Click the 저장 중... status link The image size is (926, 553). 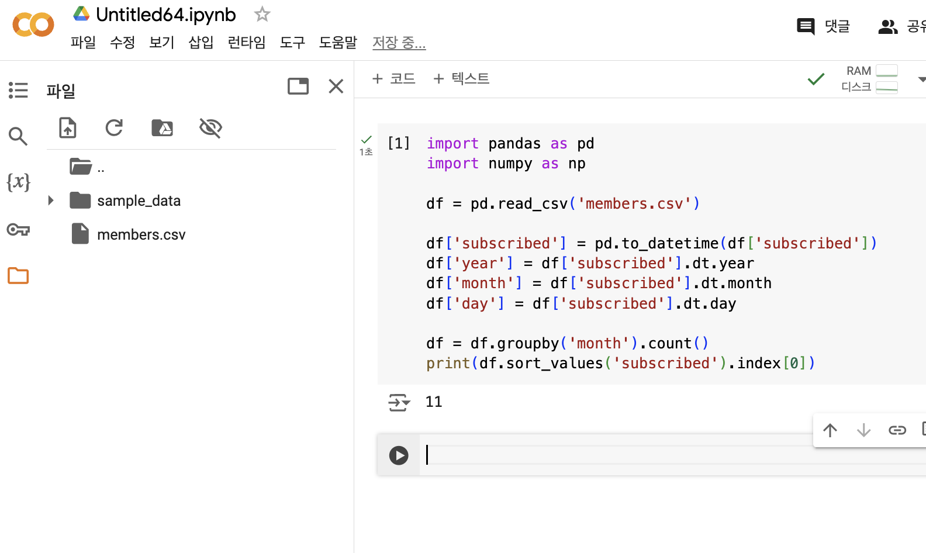coord(399,43)
